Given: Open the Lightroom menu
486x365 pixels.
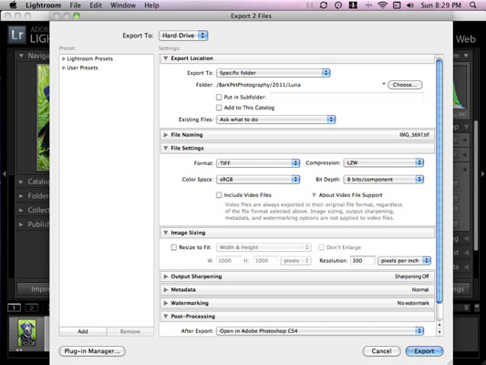Looking at the screenshot, I should (x=43, y=5).
